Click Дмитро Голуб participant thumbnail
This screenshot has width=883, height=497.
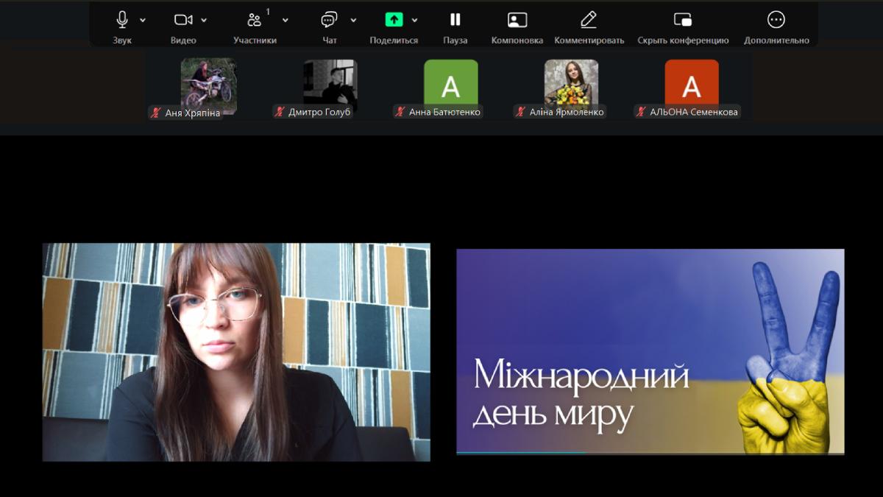point(330,85)
